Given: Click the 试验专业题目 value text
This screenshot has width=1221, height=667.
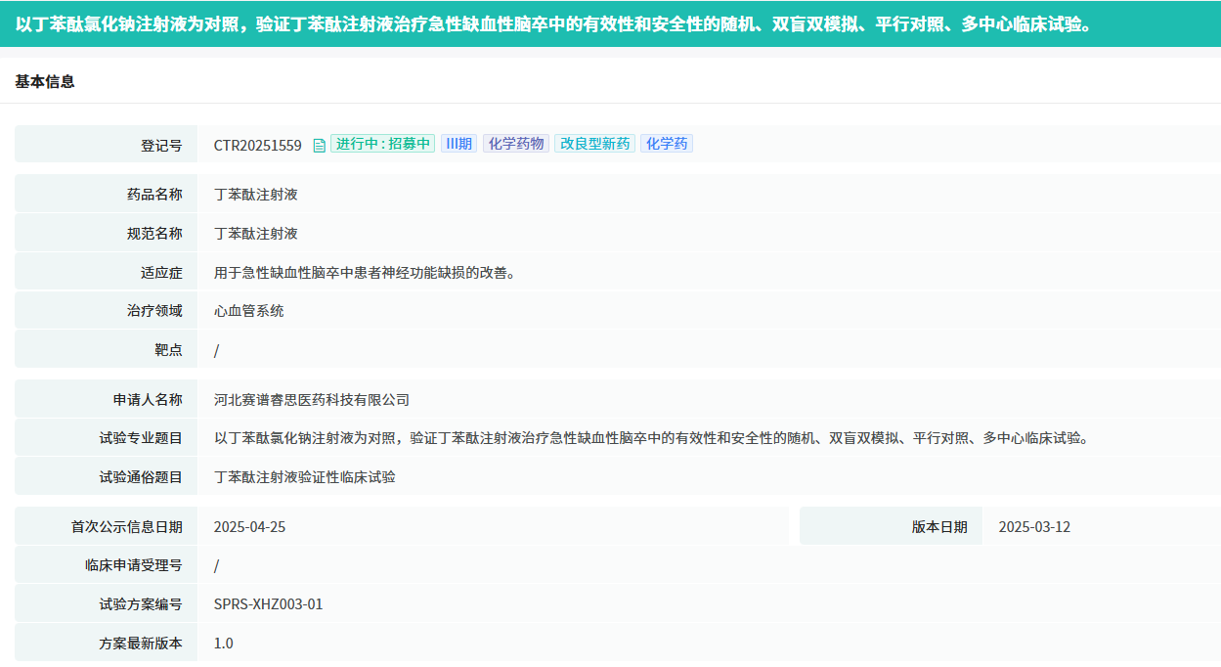Looking at the screenshot, I should pyautogui.click(x=651, y=438).
